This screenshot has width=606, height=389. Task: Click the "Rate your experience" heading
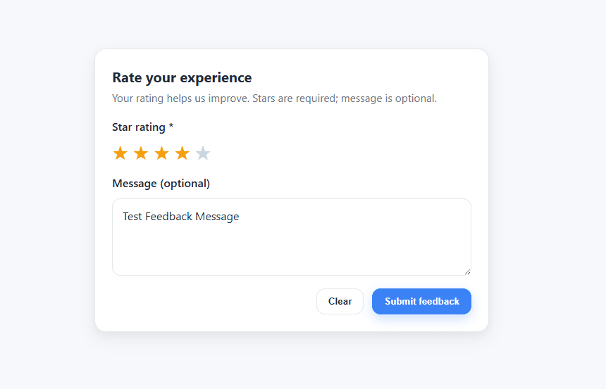[x=182, y=77]
